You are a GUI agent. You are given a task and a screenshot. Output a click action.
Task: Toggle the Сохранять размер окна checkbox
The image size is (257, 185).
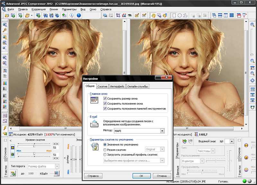[x=105, y=98]
